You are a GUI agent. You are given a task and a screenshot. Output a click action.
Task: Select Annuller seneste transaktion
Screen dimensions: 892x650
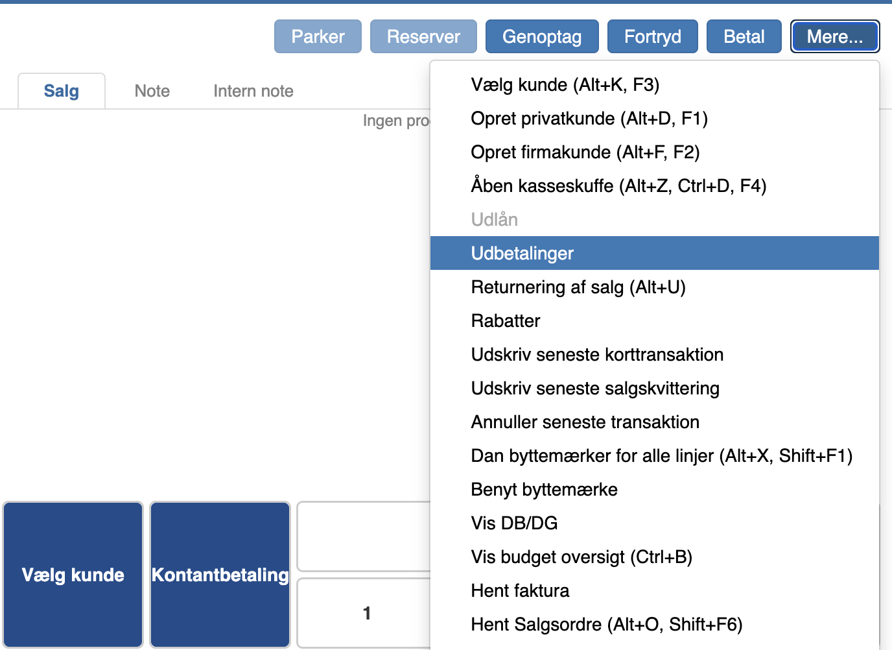[x=585, y=422]
